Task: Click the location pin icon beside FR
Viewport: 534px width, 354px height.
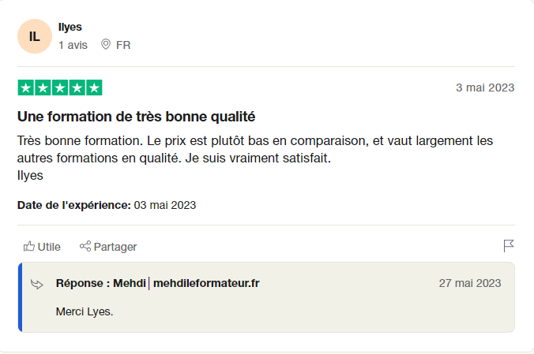Action: pyautogui.click(x=106, y=45)
